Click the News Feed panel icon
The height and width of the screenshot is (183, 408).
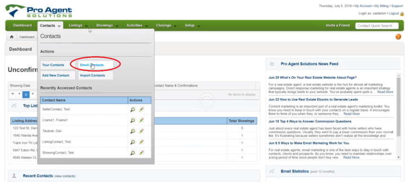pos(272,64)
